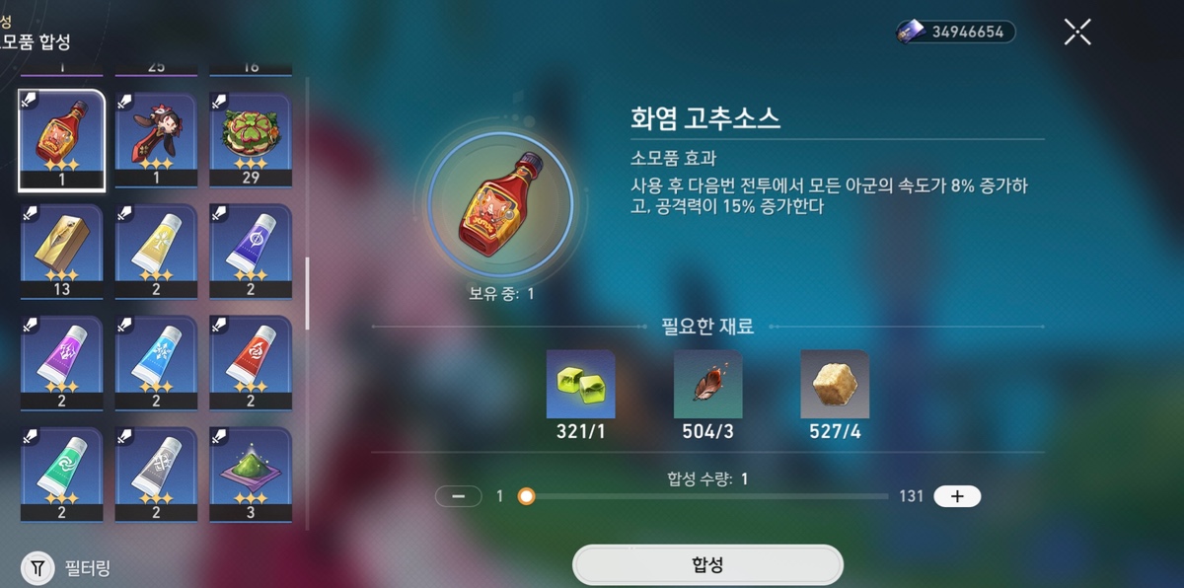Open the 필터링 filter button
Viewport: 1184px width, 588px height.
pos(68,568)
